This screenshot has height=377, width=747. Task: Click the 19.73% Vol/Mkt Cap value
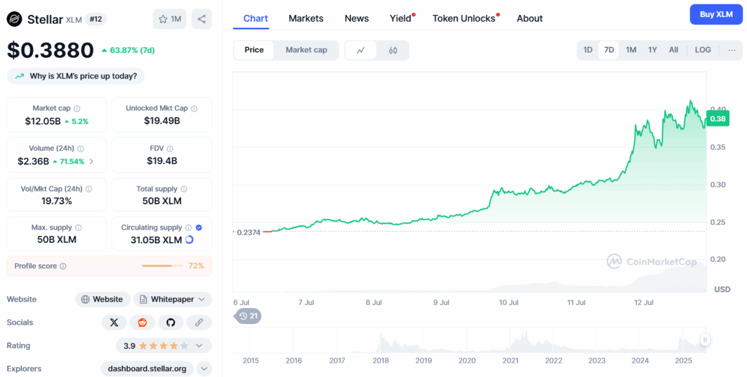[x=57, y=201]
